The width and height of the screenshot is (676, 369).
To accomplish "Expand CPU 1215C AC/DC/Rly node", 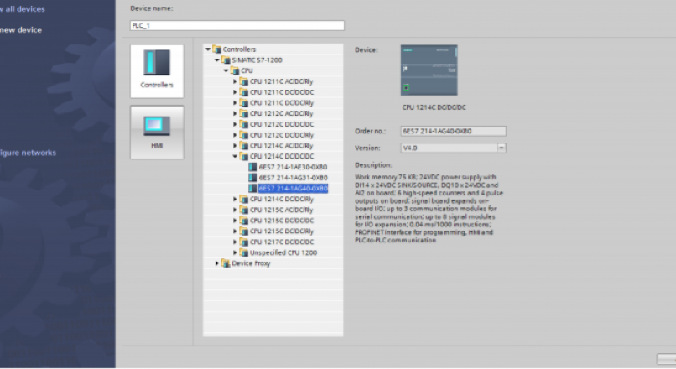I will (235, 210).
